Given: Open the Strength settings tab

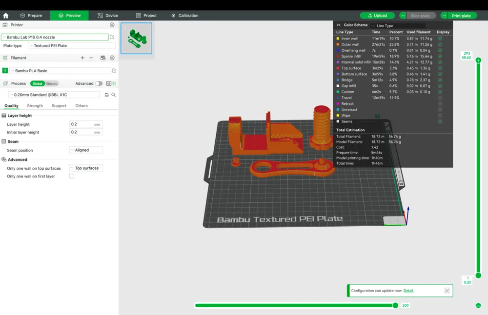Looking at the screenshot, I should (35, 106).
